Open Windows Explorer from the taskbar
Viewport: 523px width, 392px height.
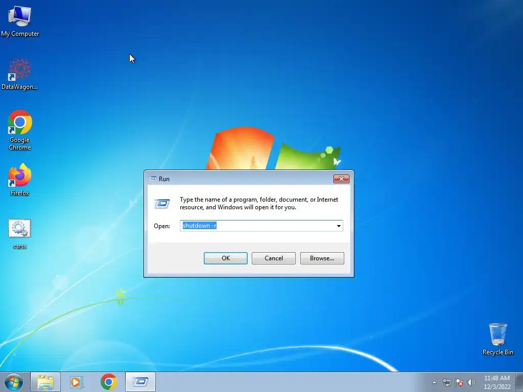click(45, 382)
